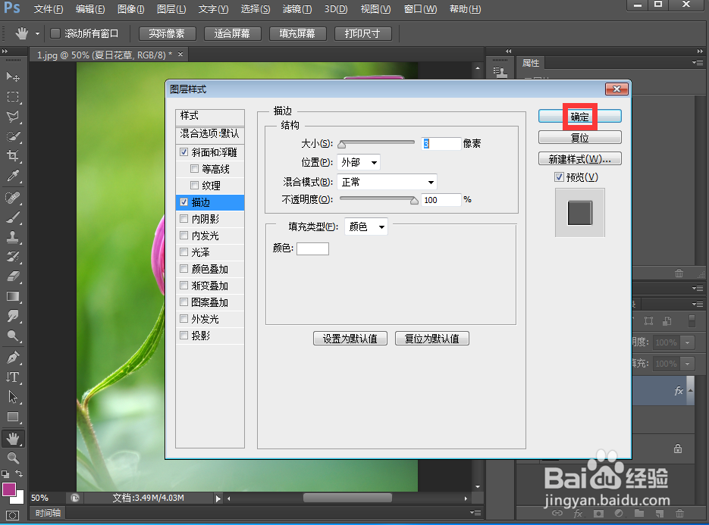
Task: Select the Eyedropper tool
Action: (11, 176)
